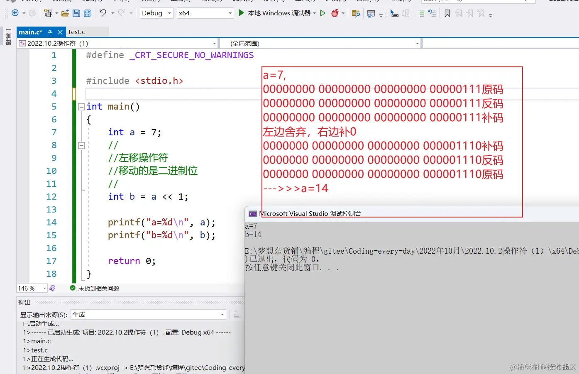The image size is (579, 374).
Task: Click the empty member dropdown box right of 全局范围
Action: tap(501, 43)
